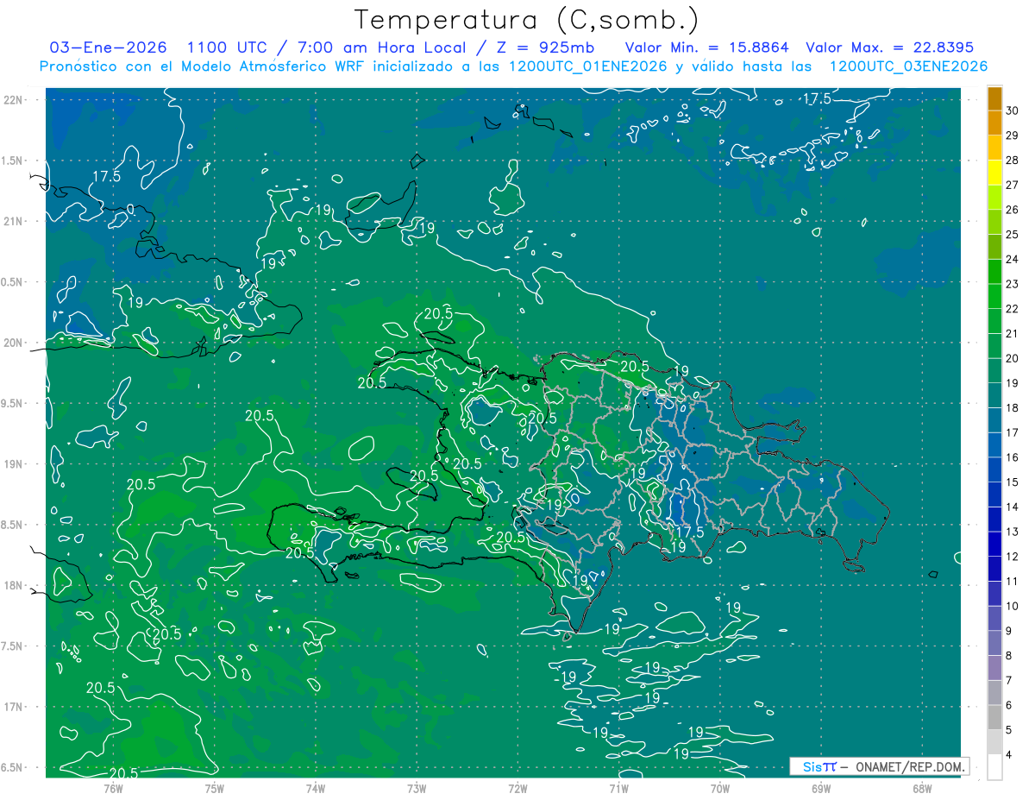Viewport: 1035px width, 800px height.
Task: Click the color scale label "24"
Action: (1013, 259)
